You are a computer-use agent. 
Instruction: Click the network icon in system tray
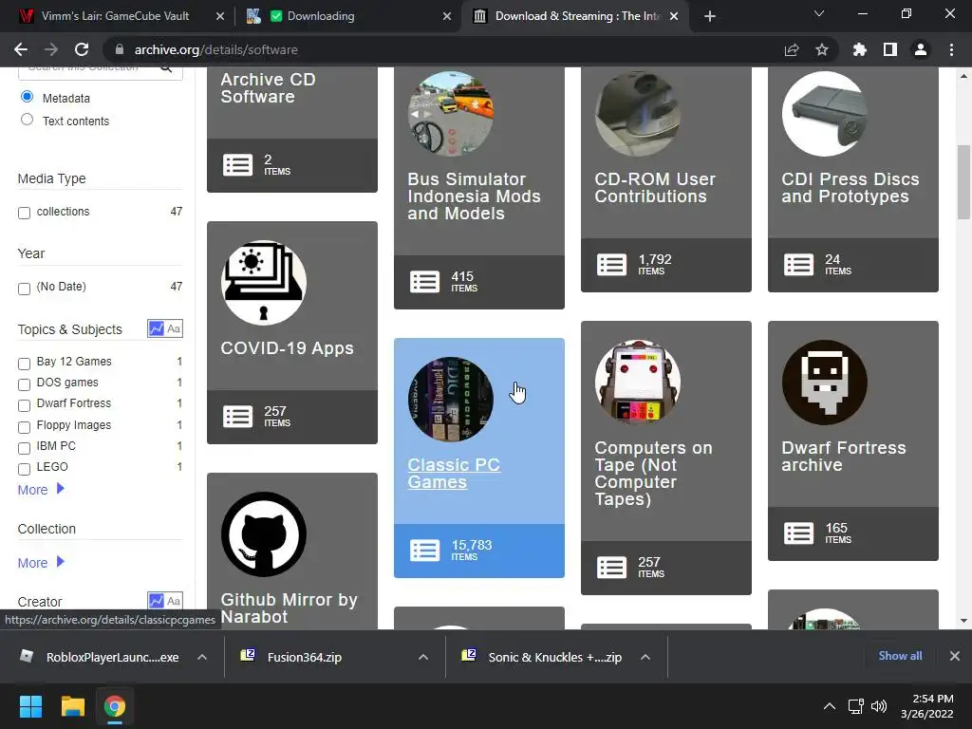click(x=855, y=706)
